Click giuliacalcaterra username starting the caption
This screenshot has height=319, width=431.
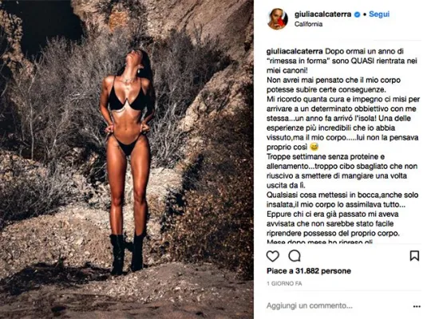tap(295, 51)
